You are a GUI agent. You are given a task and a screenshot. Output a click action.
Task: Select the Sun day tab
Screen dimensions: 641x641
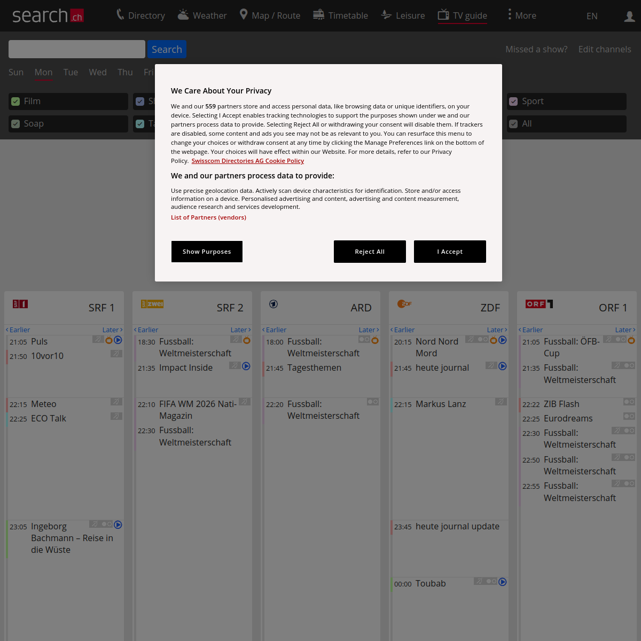(16, 72)
